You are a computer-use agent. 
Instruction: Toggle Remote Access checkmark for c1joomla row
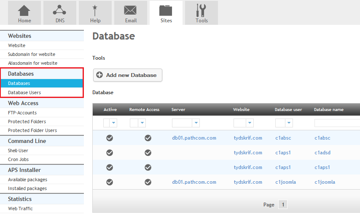(148, 182)
